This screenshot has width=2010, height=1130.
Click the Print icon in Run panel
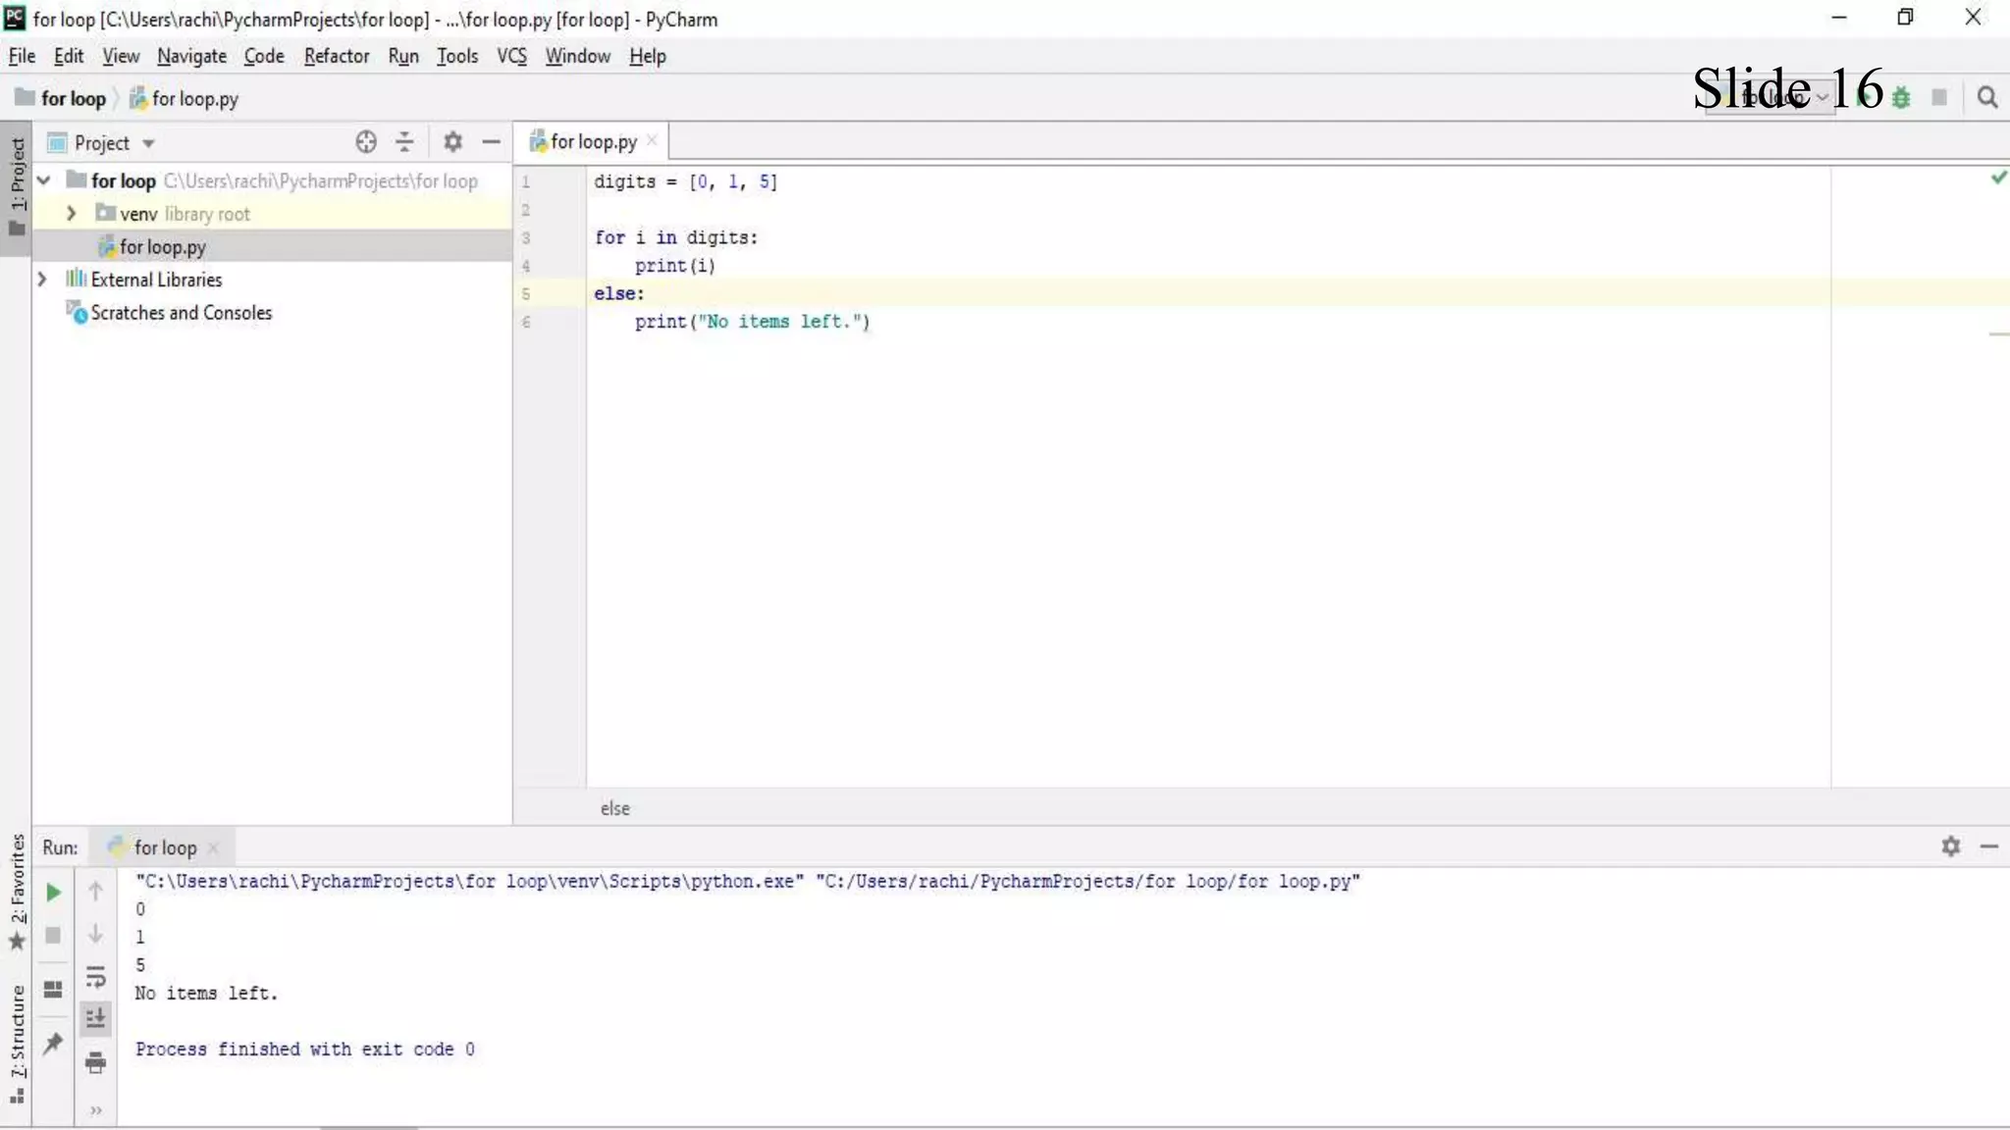(x=95, y=1062)
